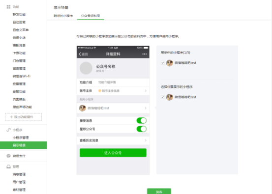The image size is (272, 194).
Task: Click the 进入公众号 green button
Action: (113, 153)
